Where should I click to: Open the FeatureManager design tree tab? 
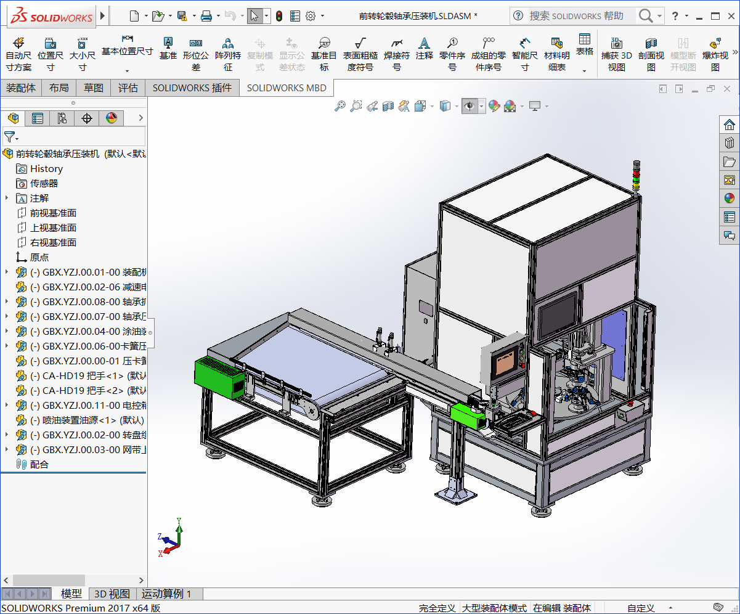pyautogui.click(x=13, y=118)
